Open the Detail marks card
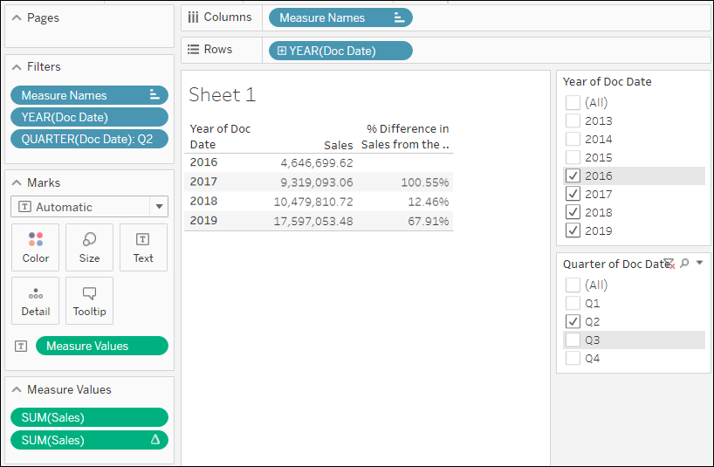 pos(36,300)
